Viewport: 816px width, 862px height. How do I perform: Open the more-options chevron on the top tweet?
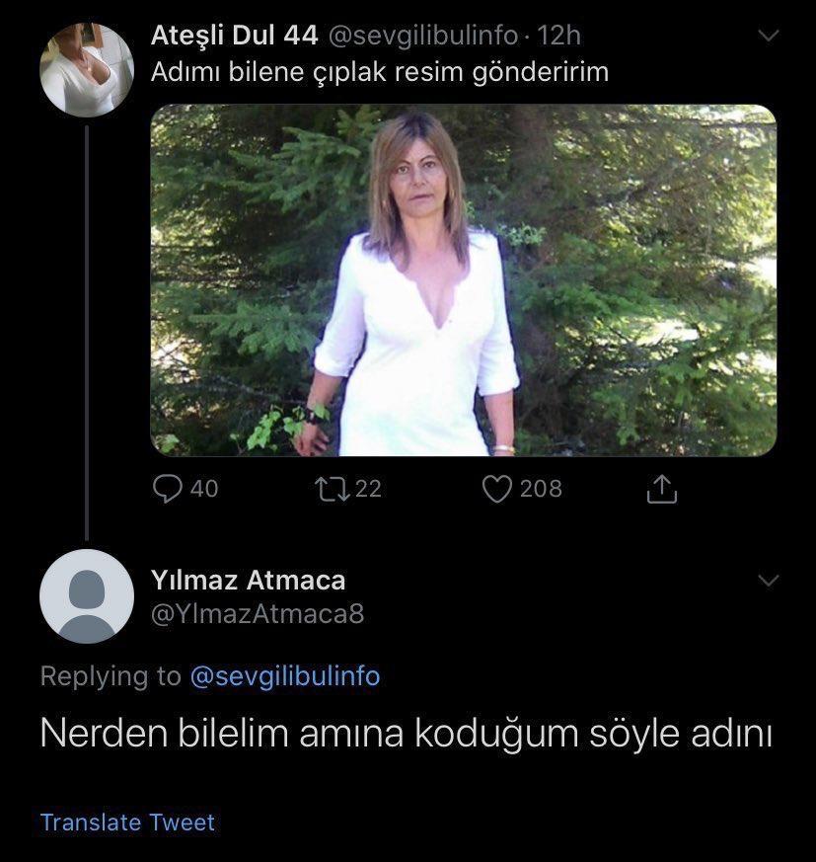coord(767,37)
